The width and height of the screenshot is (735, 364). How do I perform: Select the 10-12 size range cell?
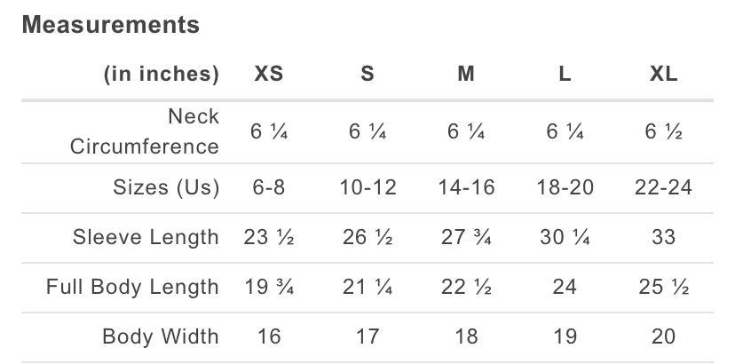click(367, 188)
